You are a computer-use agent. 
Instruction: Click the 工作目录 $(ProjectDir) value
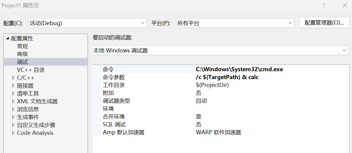click(212, 85)
